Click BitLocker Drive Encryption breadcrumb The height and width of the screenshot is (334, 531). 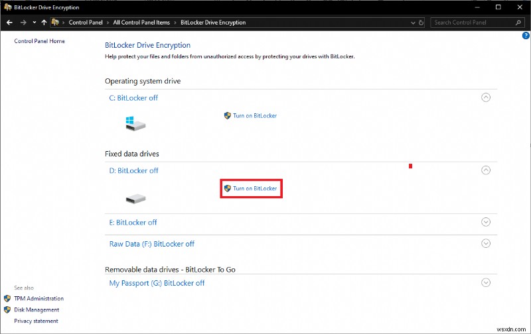(213, 23)
